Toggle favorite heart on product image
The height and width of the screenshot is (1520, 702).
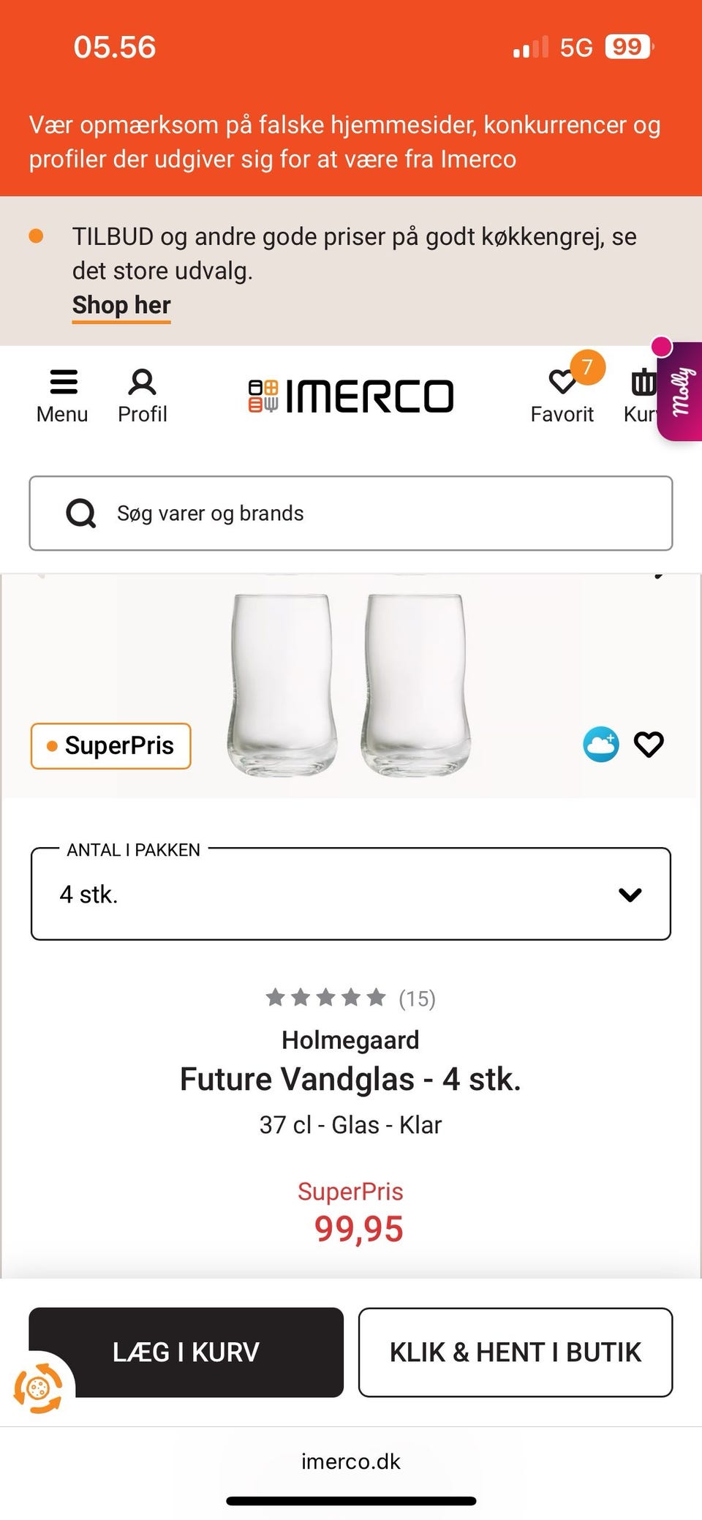pyautogui.click(x=649, y=745)
